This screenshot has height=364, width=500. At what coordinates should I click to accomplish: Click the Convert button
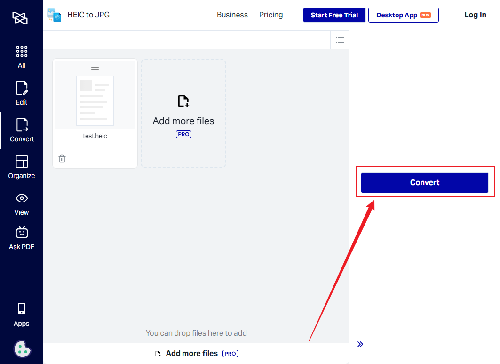(424, 182)
